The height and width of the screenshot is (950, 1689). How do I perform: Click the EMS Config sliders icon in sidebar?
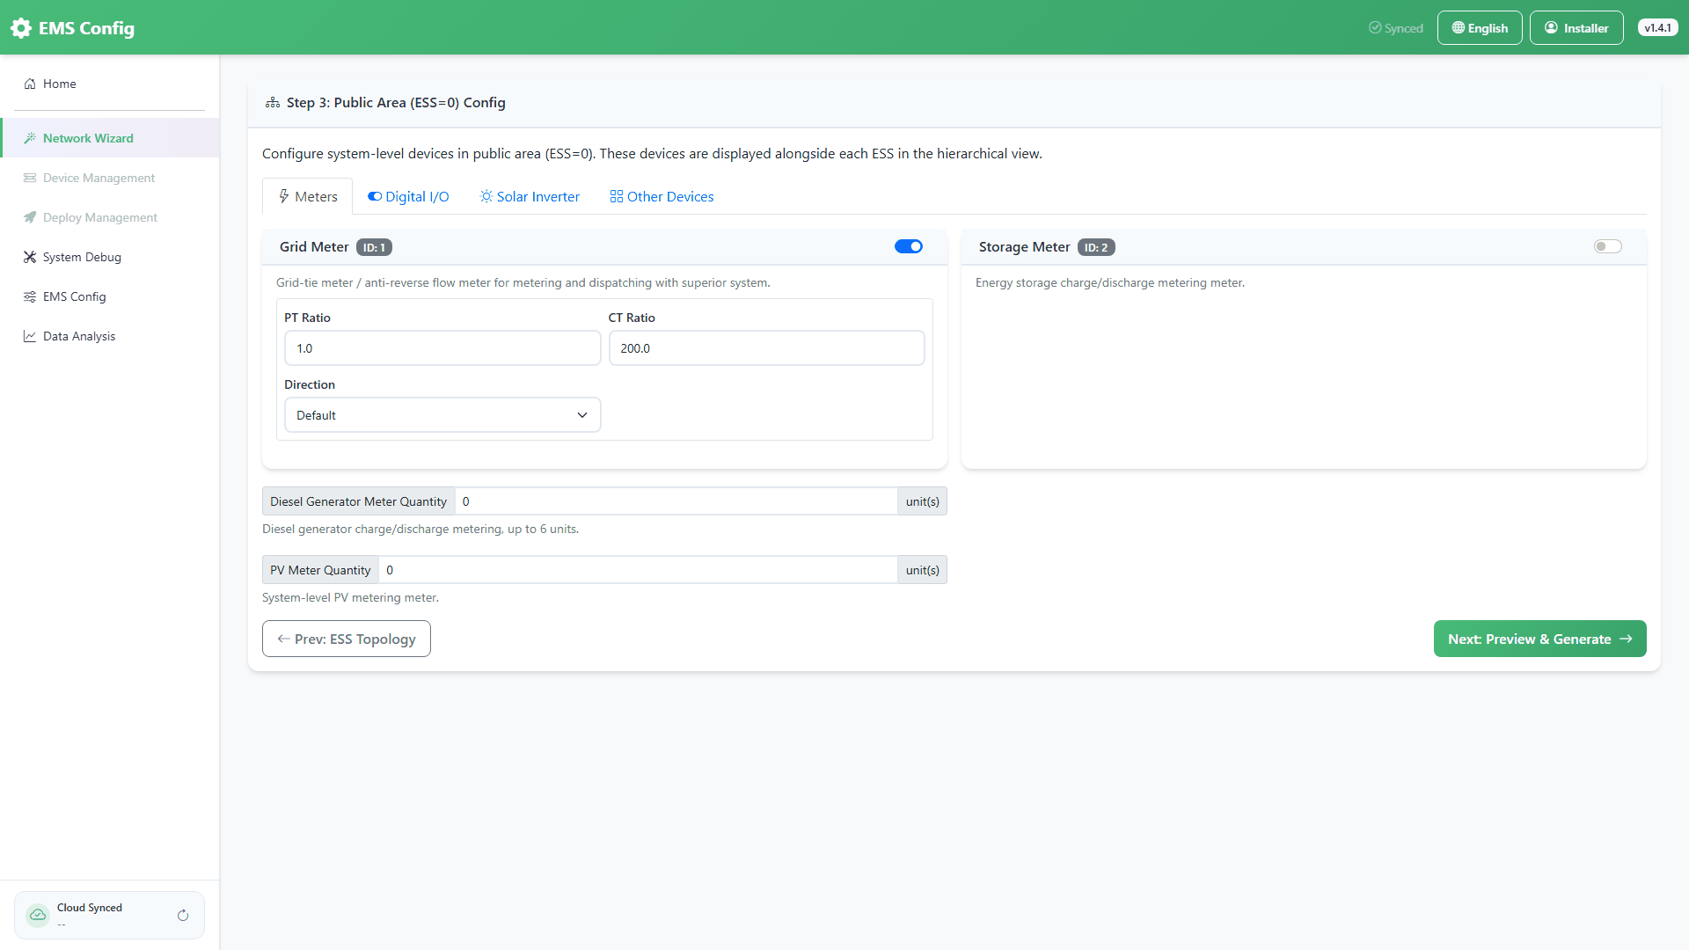pos(30,296)
